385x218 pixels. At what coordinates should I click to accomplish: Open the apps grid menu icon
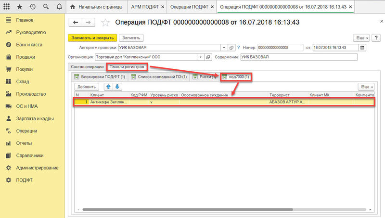point(7,7)
